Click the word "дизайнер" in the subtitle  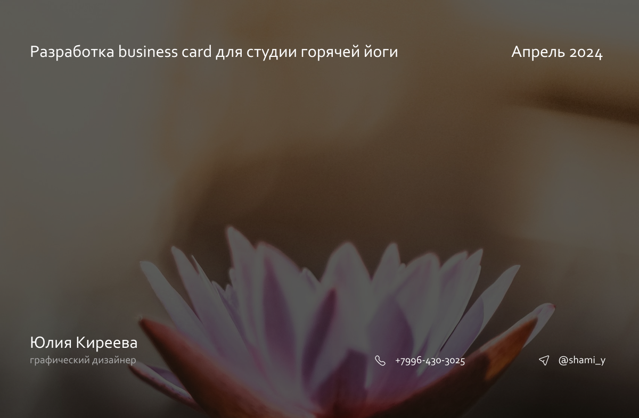(x=114, y=361)
